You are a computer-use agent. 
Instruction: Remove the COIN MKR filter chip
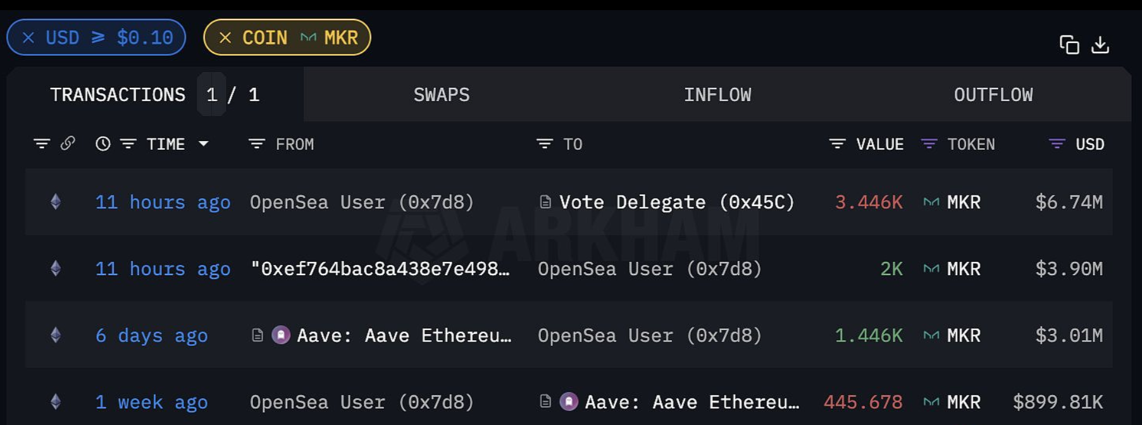[225, 37]
